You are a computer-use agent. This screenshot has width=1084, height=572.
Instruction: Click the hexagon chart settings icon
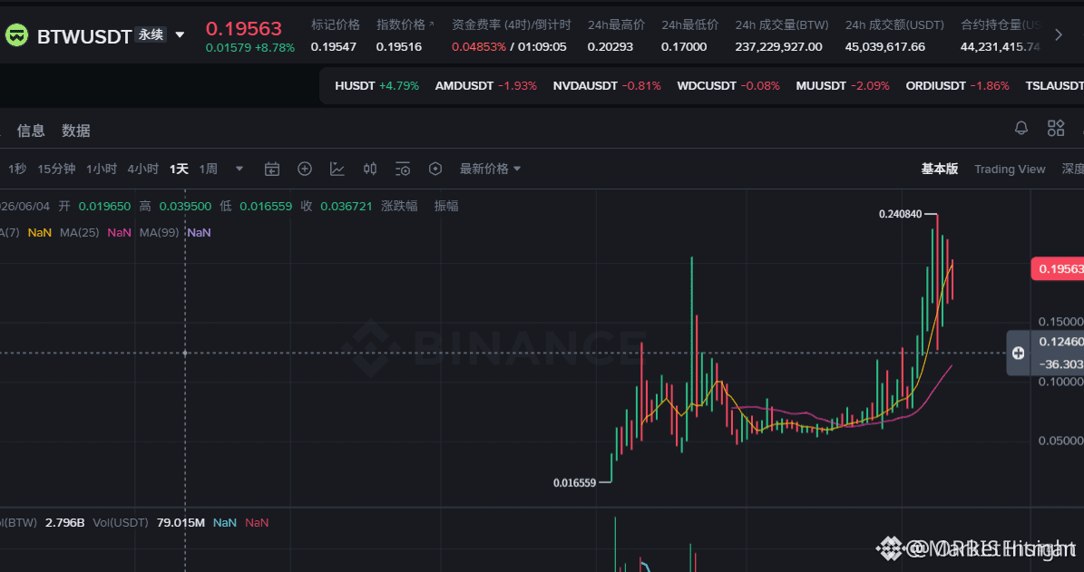435,169
